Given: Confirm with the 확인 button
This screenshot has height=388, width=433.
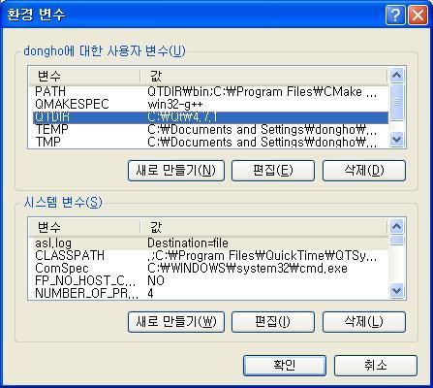Looking at the screenshot, I should coord(285,366).
